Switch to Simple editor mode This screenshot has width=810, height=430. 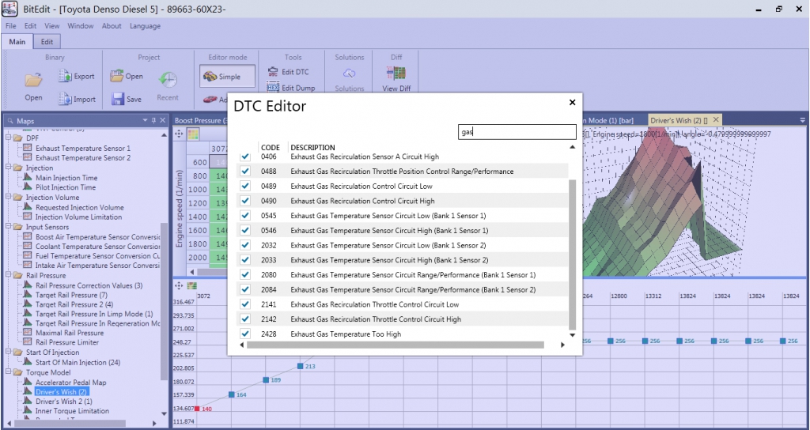tap(227, 77)
